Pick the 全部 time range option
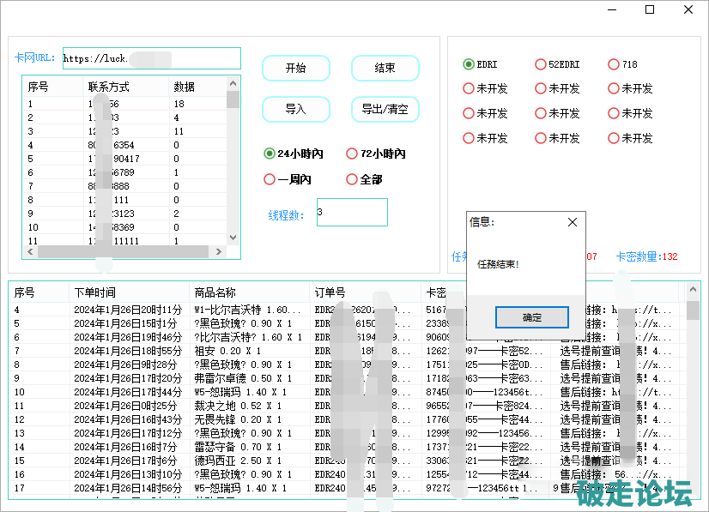This screenshot has width=709, height=512. click(352, 180)
